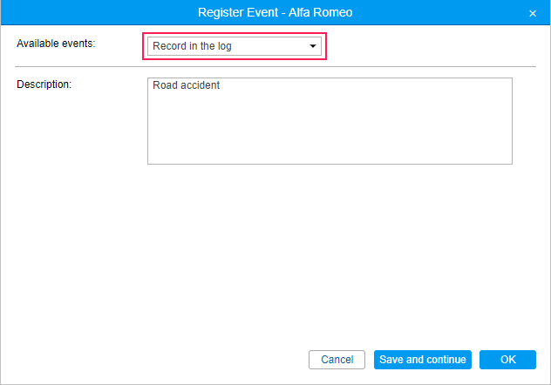
Task: Open the Available events dropdown arrow
Action: [312, 46]
